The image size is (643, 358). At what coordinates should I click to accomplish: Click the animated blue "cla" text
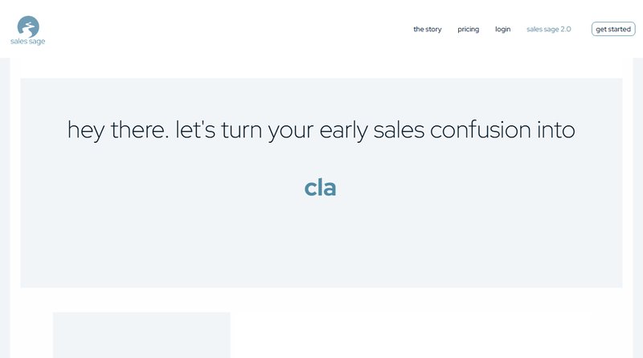click(x=320, y=187)
